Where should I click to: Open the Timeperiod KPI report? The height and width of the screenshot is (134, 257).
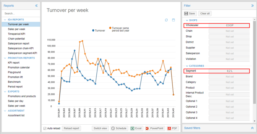tap(16, 34)
